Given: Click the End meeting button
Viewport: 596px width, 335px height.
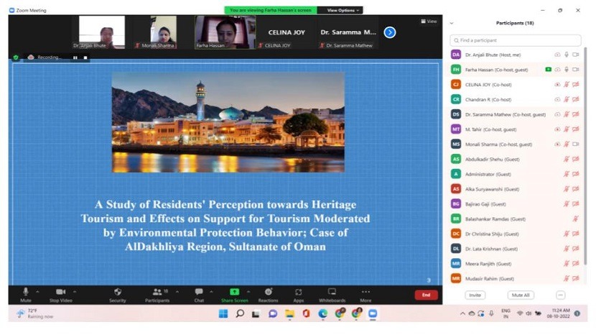Looking at the screenshot, I should [x=426, y=295].
